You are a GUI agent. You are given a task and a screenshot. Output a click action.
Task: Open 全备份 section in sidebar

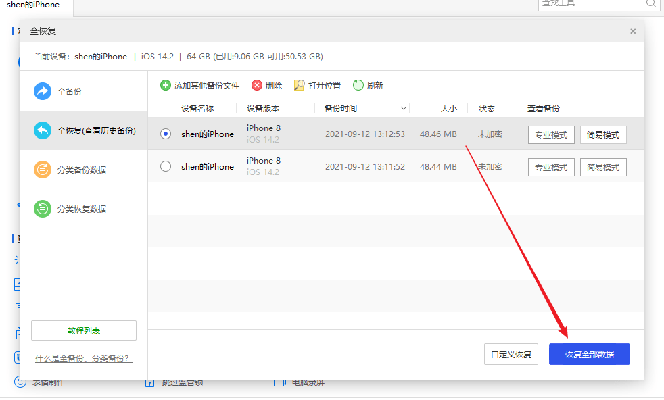tap(84, 91)
